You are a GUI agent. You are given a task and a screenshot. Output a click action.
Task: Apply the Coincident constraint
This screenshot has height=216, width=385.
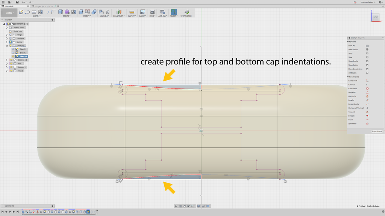(x=367, y=81)
